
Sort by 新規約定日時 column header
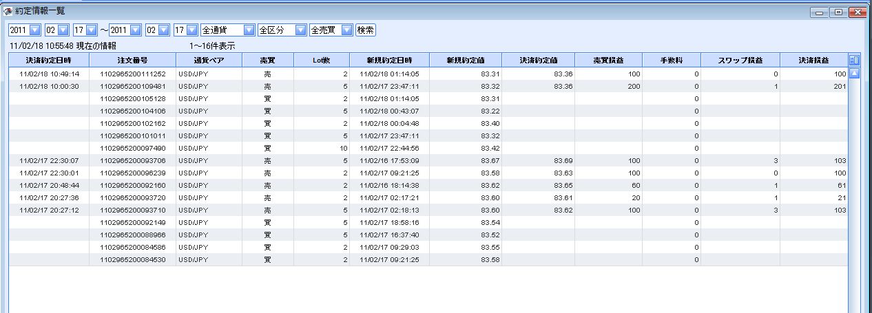click(390, 60)
